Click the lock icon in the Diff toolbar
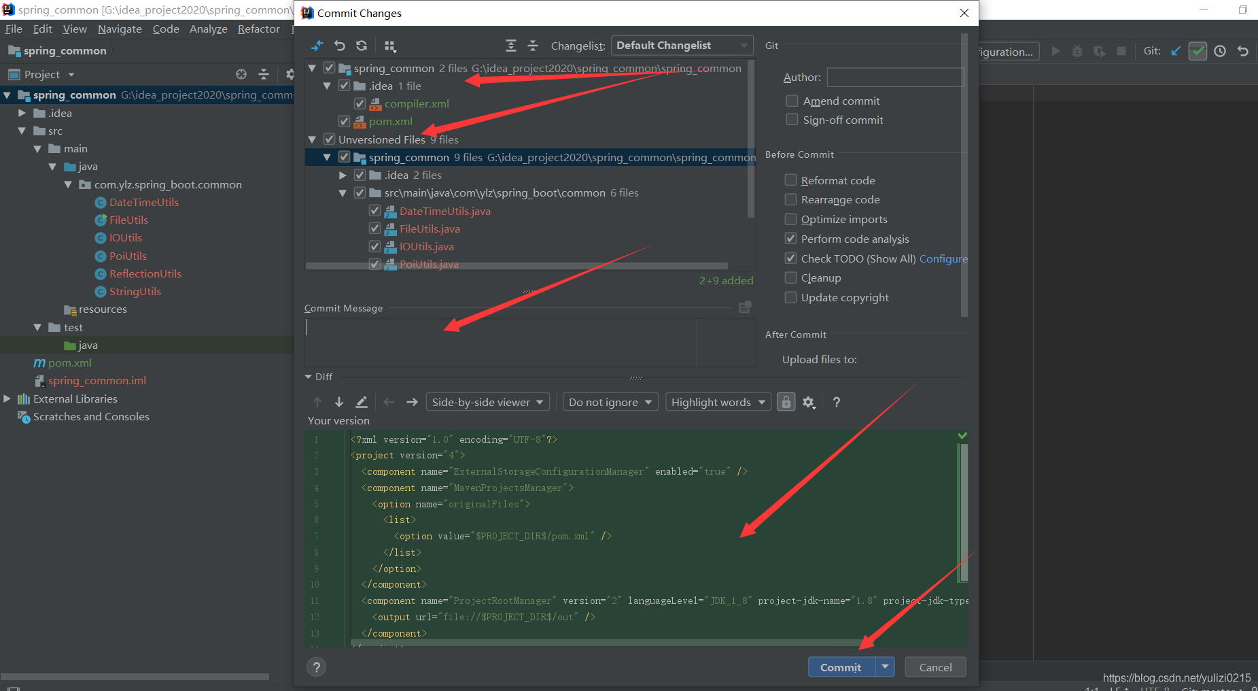The width and height of the screenshot is (1258, 691). coord(786,402)
